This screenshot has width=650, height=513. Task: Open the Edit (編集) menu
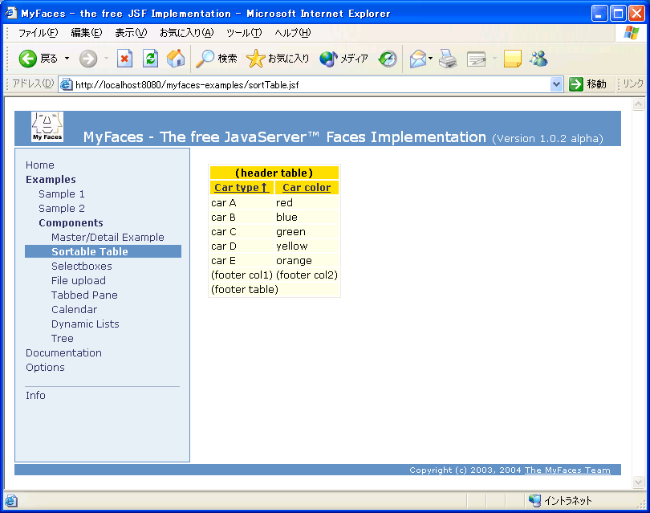click(86, 33)
